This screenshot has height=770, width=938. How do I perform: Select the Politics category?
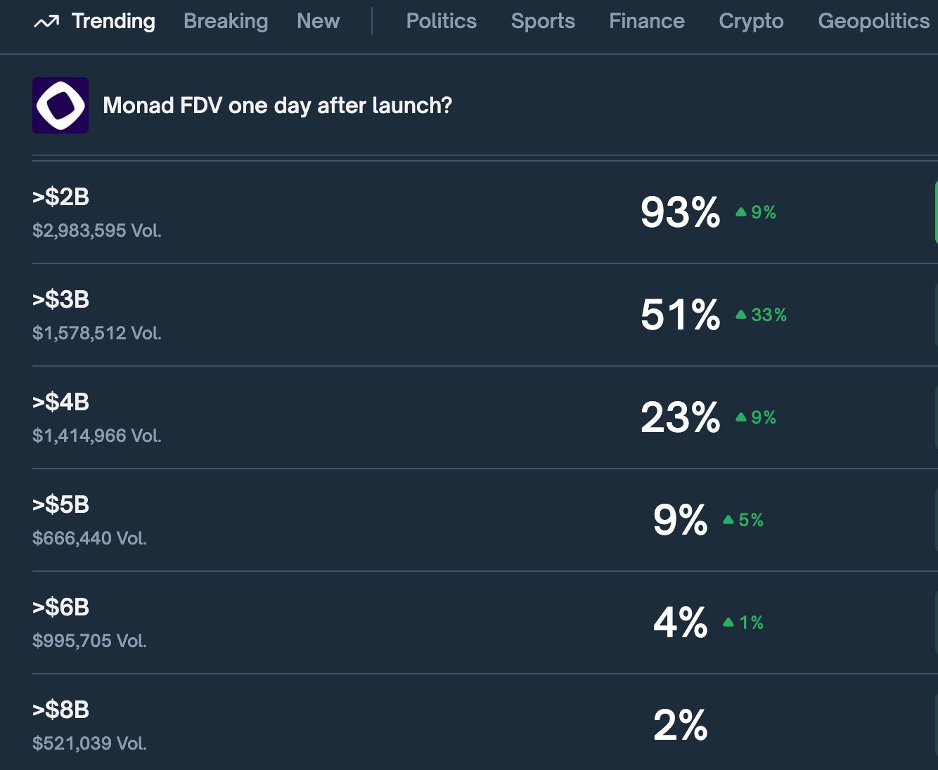(x=442, y=21)
